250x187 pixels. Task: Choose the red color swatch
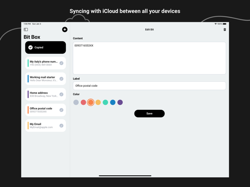click(x=83, y=102)
